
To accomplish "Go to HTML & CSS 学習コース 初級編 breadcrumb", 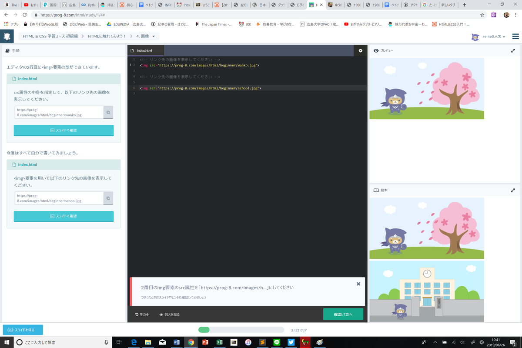I will click(x=50, y=36).
